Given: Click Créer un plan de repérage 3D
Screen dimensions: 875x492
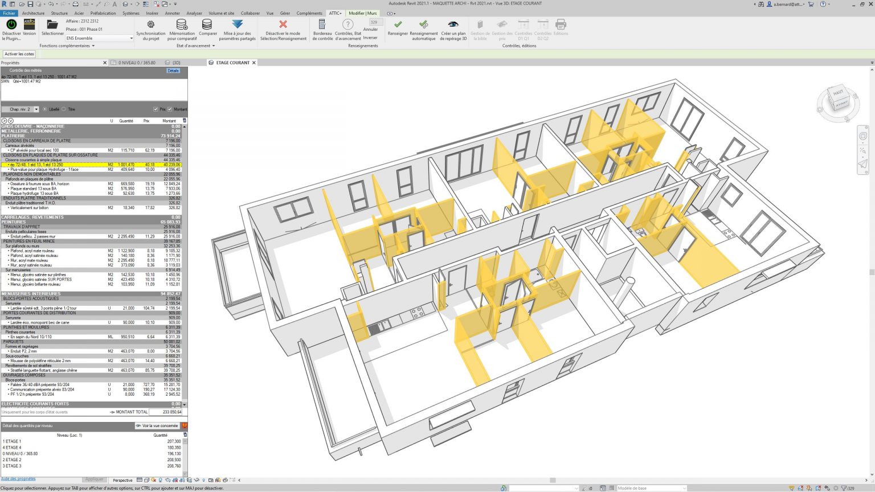Looking at the screenshot, I should pos(453,26).
